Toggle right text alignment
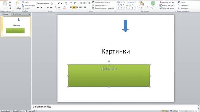Screen dimensions: 200x112 (77, 7)
